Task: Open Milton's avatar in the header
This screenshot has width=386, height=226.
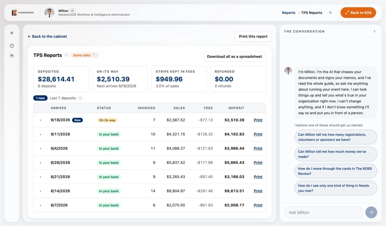Action: [49, 13]
